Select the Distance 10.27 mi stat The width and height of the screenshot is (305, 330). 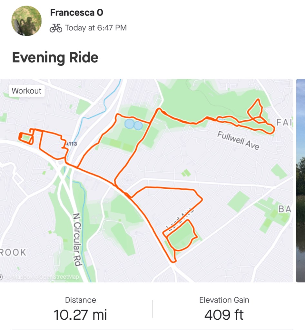click(80, 309)
